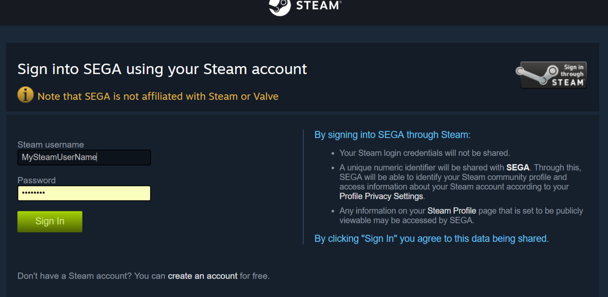Image resolution: width=608 pixels, height=297 pixels.
Task: Click 'login credentials will not be shared' bullet
Action: (x=424, y=153)
